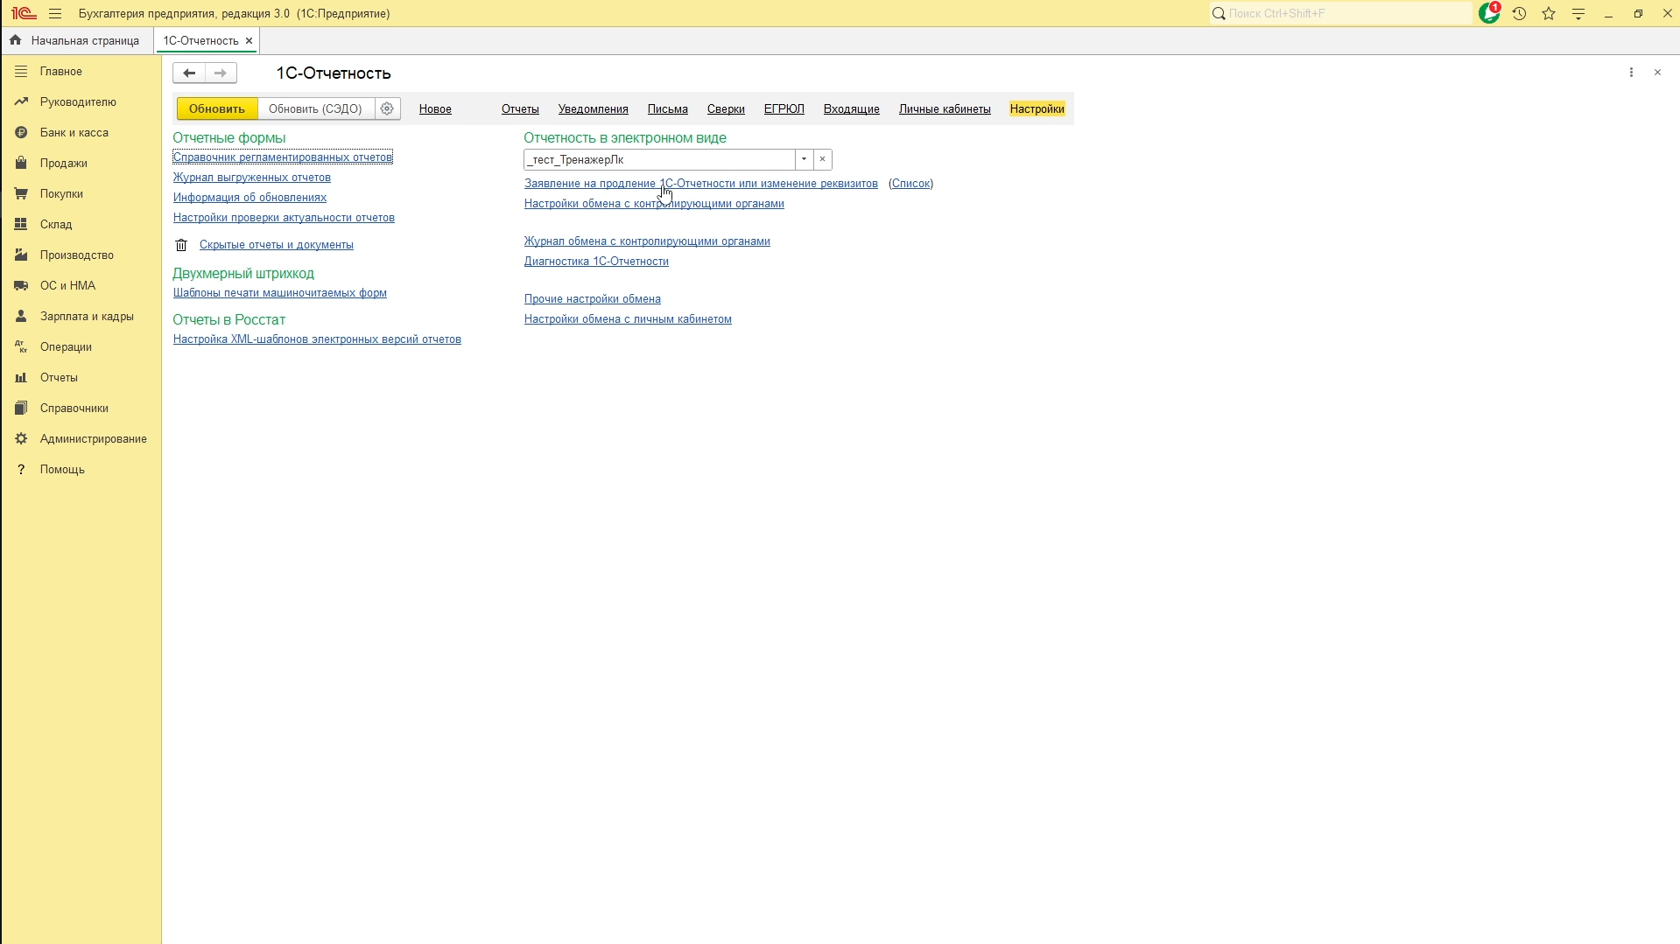1680x944 pixels.
Task: Select the highlighted Настройки tab
Action: point(1037,109)
